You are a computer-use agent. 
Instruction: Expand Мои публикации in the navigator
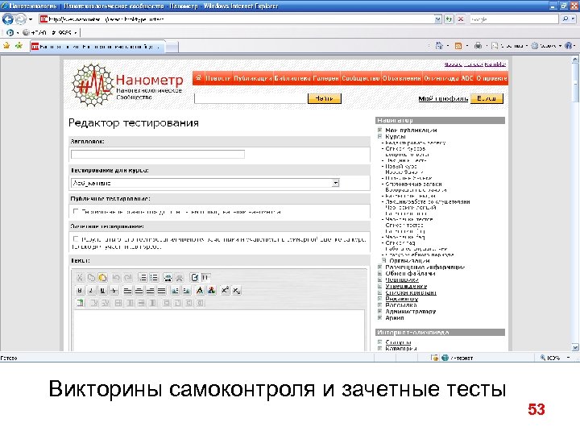(379, 130)
